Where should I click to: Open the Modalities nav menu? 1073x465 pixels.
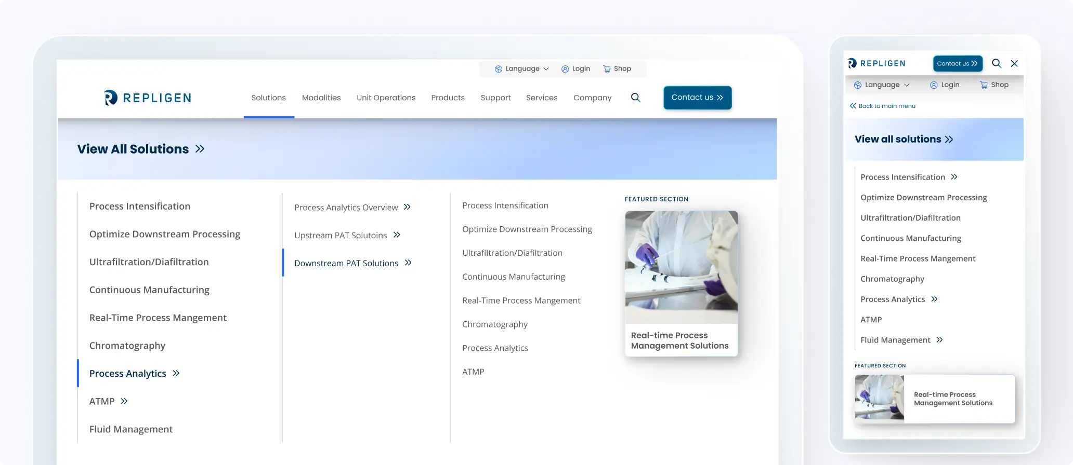tap(321, 98)
